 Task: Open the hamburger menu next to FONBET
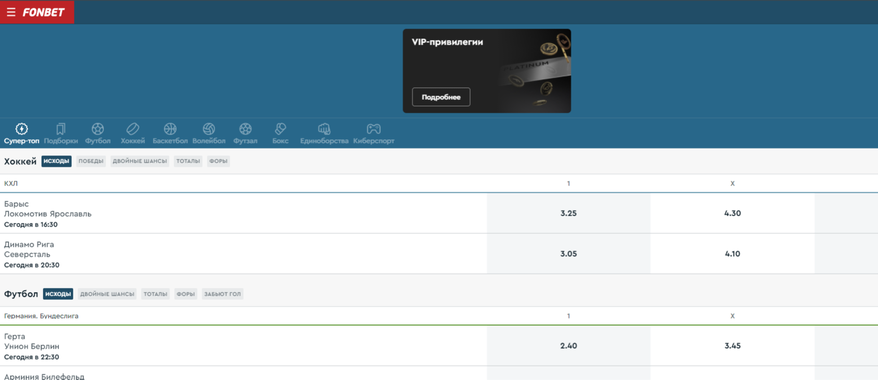pyautogui.click(x=11, y=12)
